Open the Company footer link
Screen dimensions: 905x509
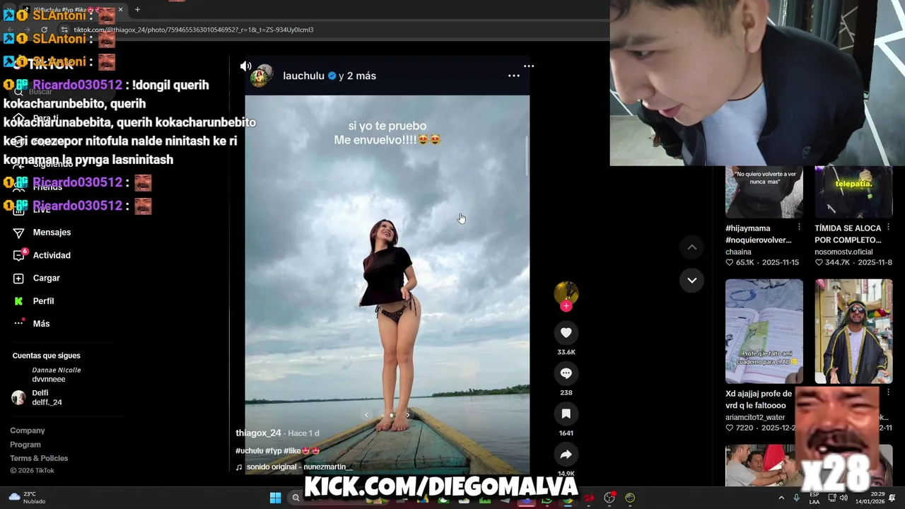27,431
